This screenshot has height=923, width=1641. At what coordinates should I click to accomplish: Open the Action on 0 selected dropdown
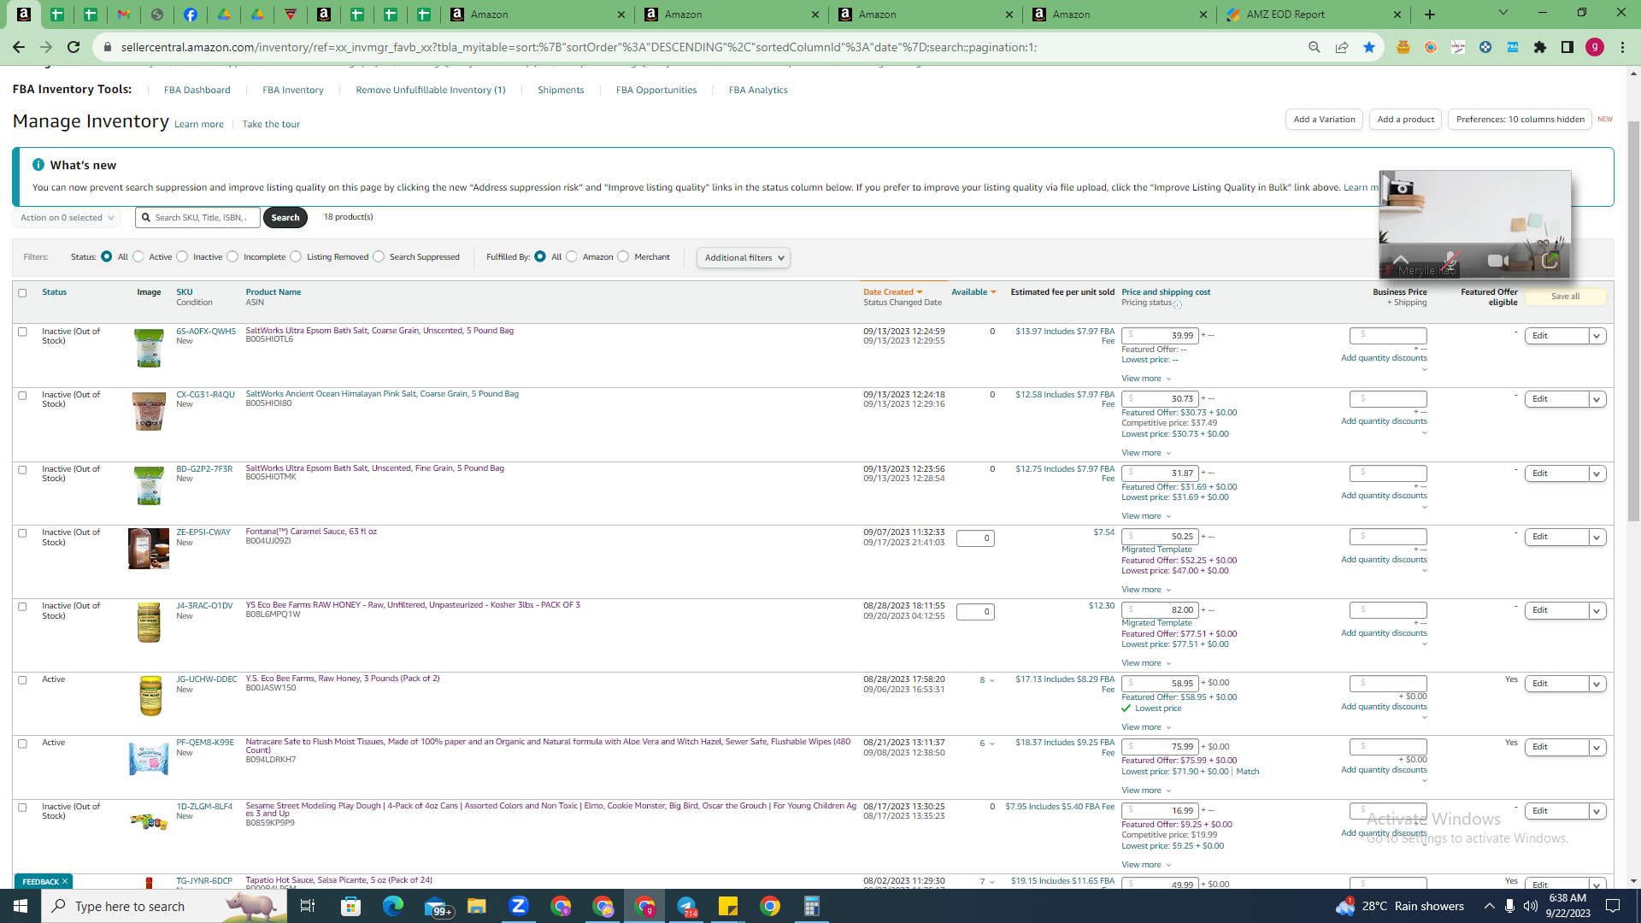click(x=67, y=218)
